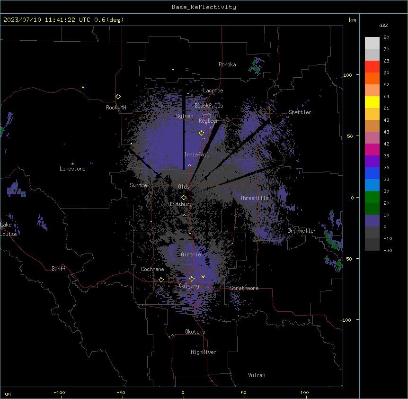
Task: Click the -30 value at dBZ scale bottom
Action: pyautogui.click(x=388, y=251)
